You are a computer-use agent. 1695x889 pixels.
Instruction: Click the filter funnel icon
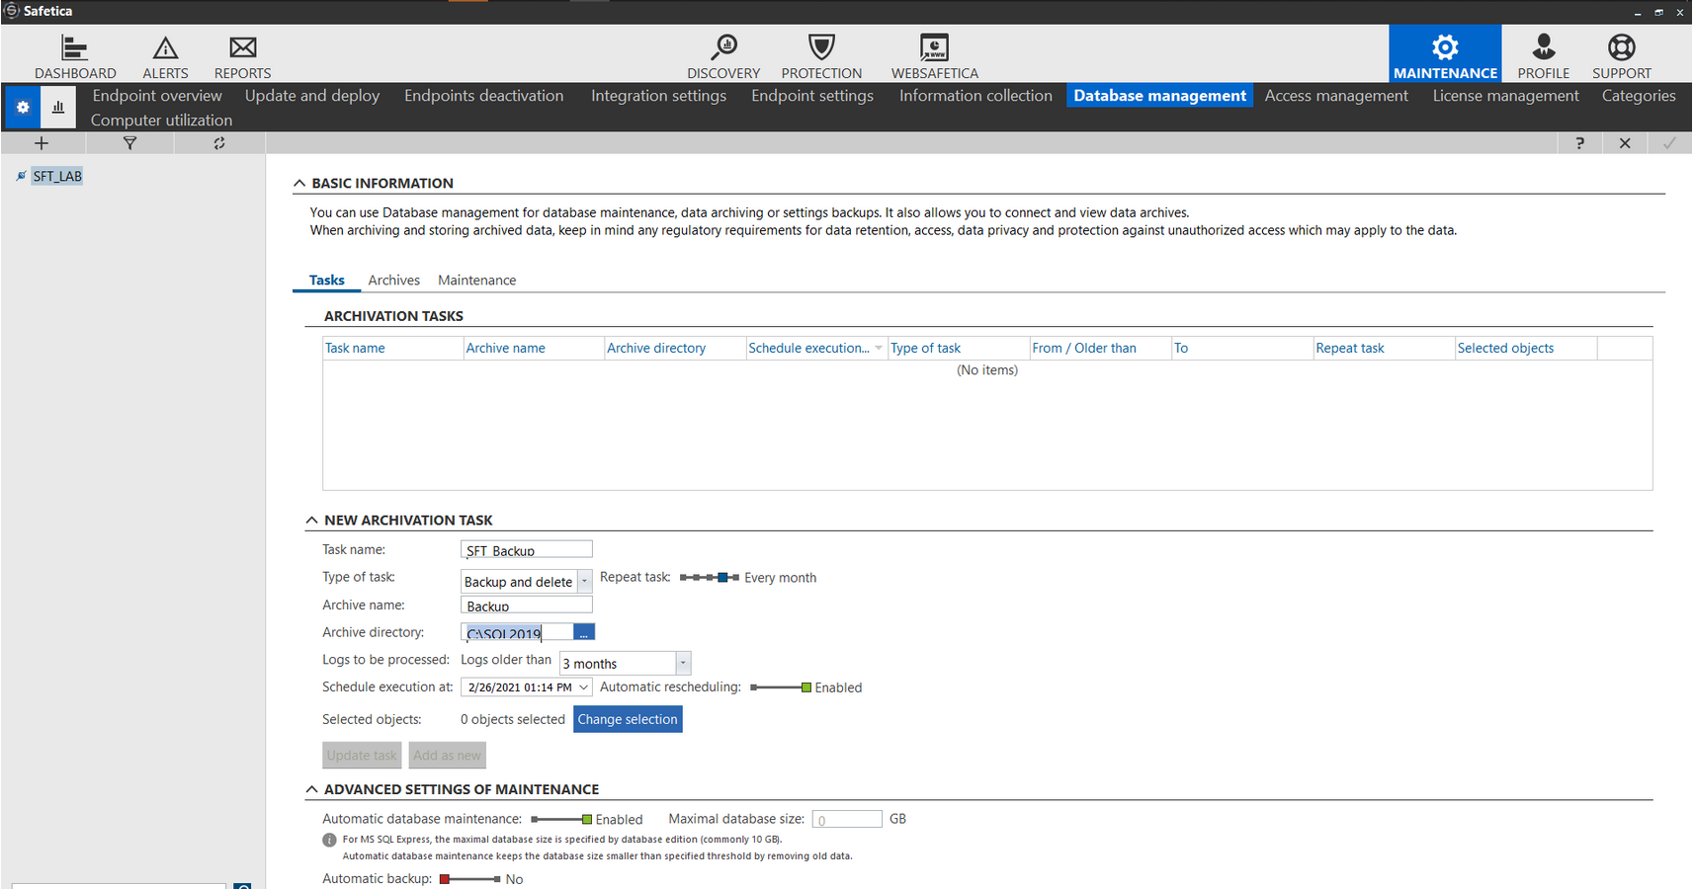coord(129,143)
